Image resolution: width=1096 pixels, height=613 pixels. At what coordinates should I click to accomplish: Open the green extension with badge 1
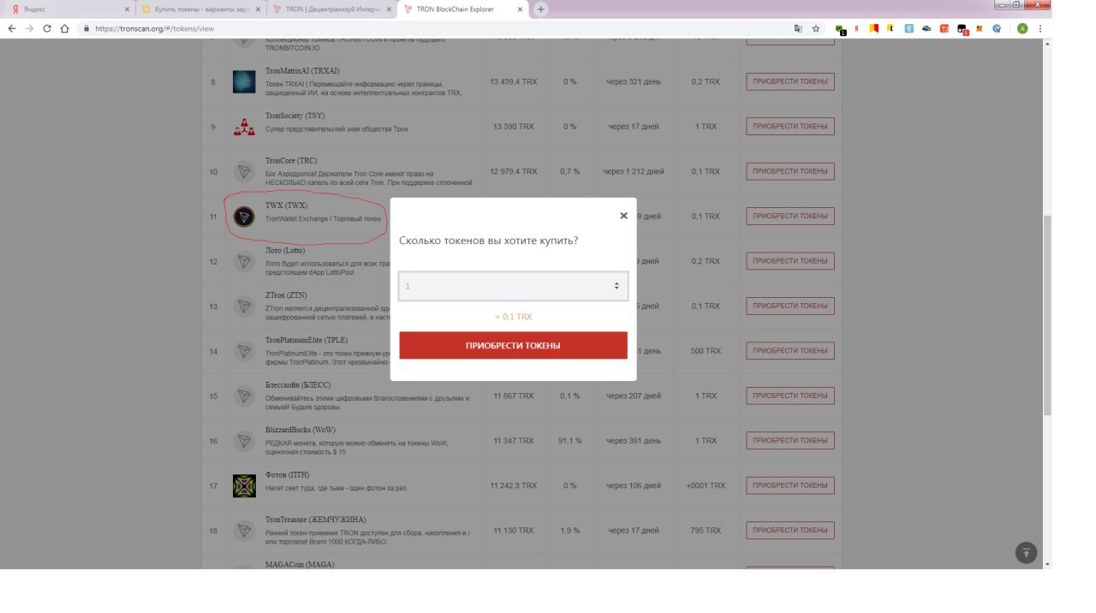[840, 28]
